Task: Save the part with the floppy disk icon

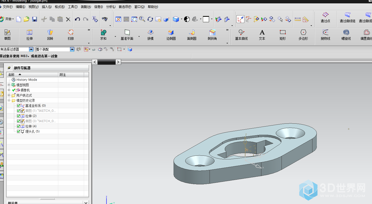Action: pyautogui.click(x=35, y=19)
